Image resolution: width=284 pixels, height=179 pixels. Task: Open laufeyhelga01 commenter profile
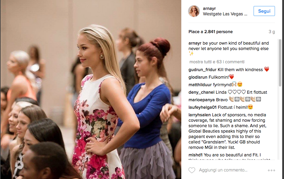tap(202, 108)
